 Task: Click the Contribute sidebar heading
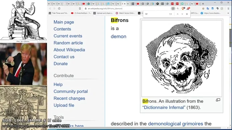point(64,75)
